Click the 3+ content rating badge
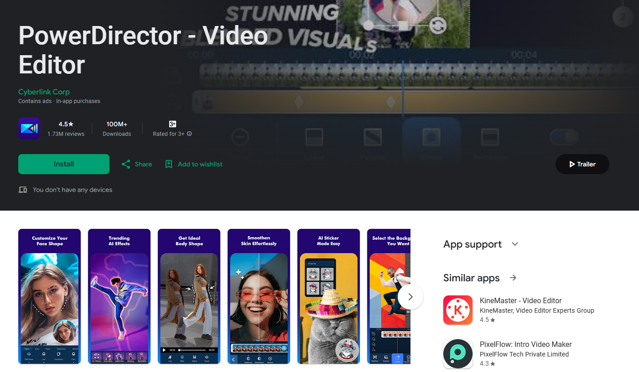 [172, 124]
